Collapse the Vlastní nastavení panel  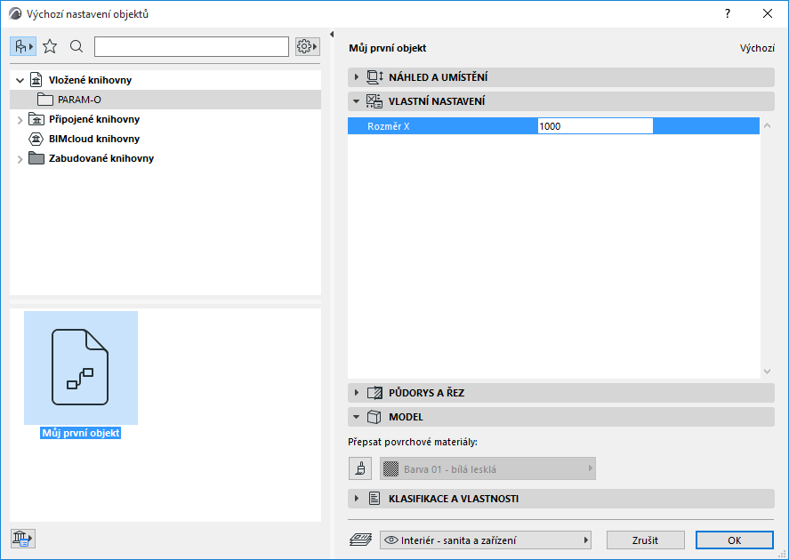click(x=354, y=101)
